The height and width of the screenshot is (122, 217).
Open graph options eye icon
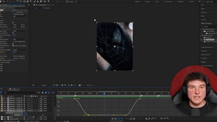point(112,119)
